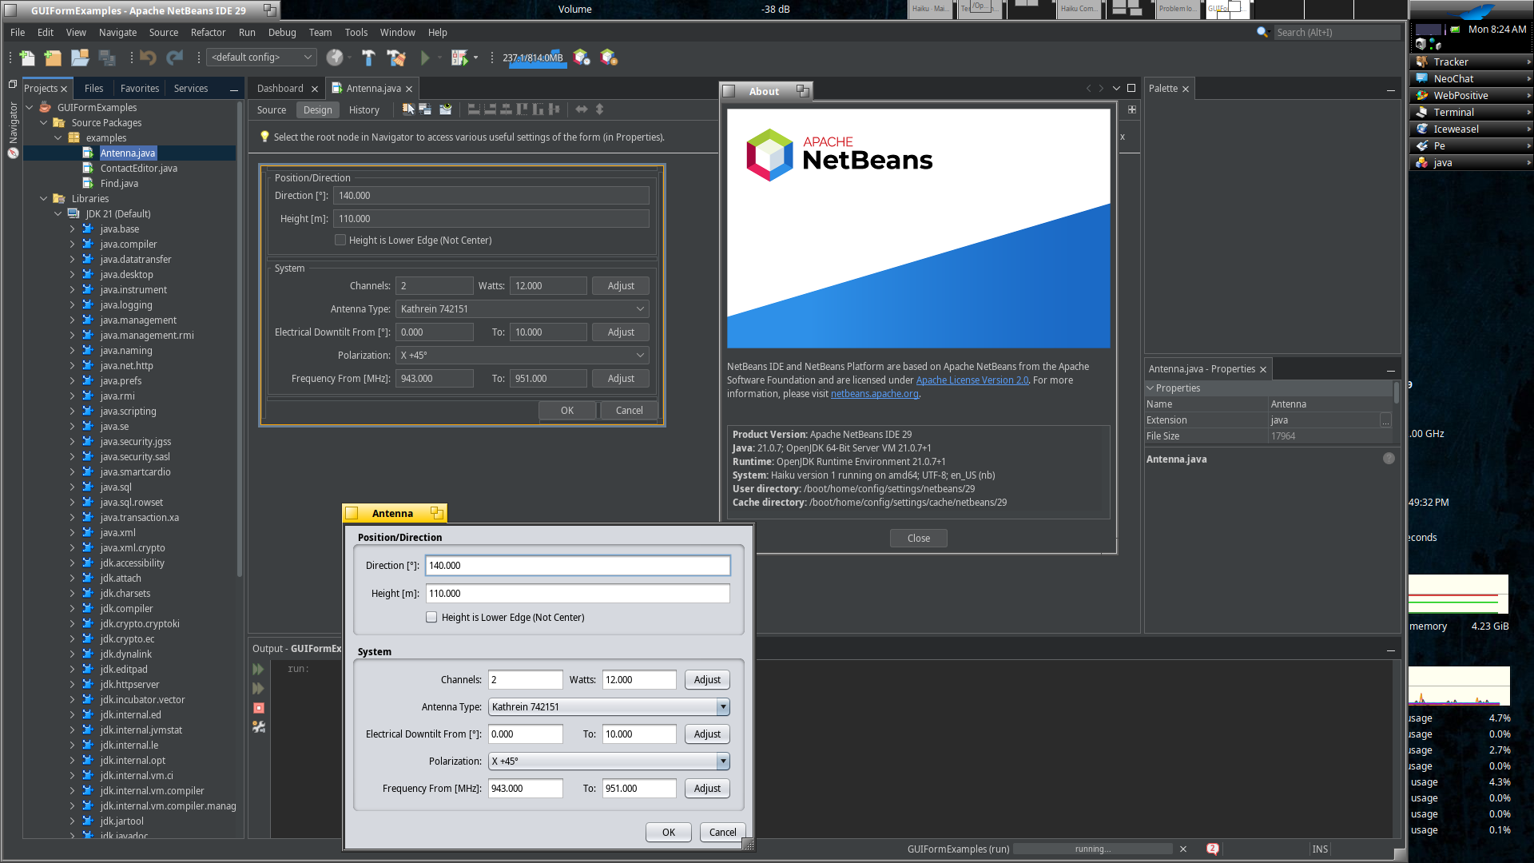Open Polarization combo in form designer
This screenshot has width=1534, height=863.
(x=523, y=356)
